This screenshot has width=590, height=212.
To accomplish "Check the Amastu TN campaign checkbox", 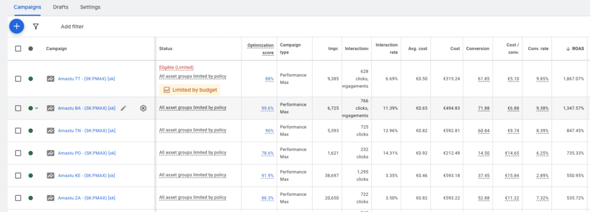I will 18,130.
